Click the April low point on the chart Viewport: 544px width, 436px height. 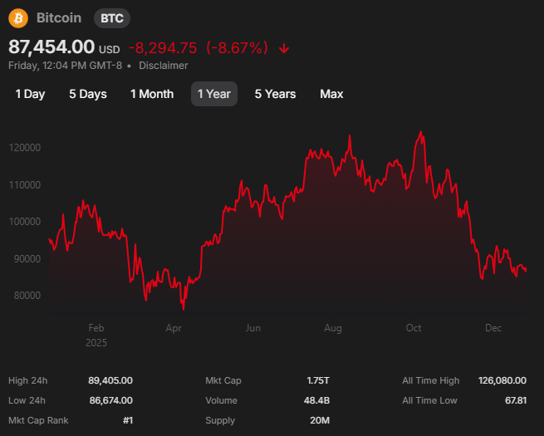coord(184,309)
